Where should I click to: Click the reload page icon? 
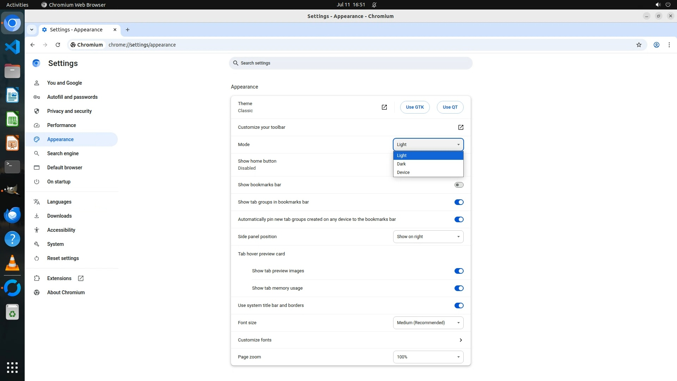click(x=58, y=45)
